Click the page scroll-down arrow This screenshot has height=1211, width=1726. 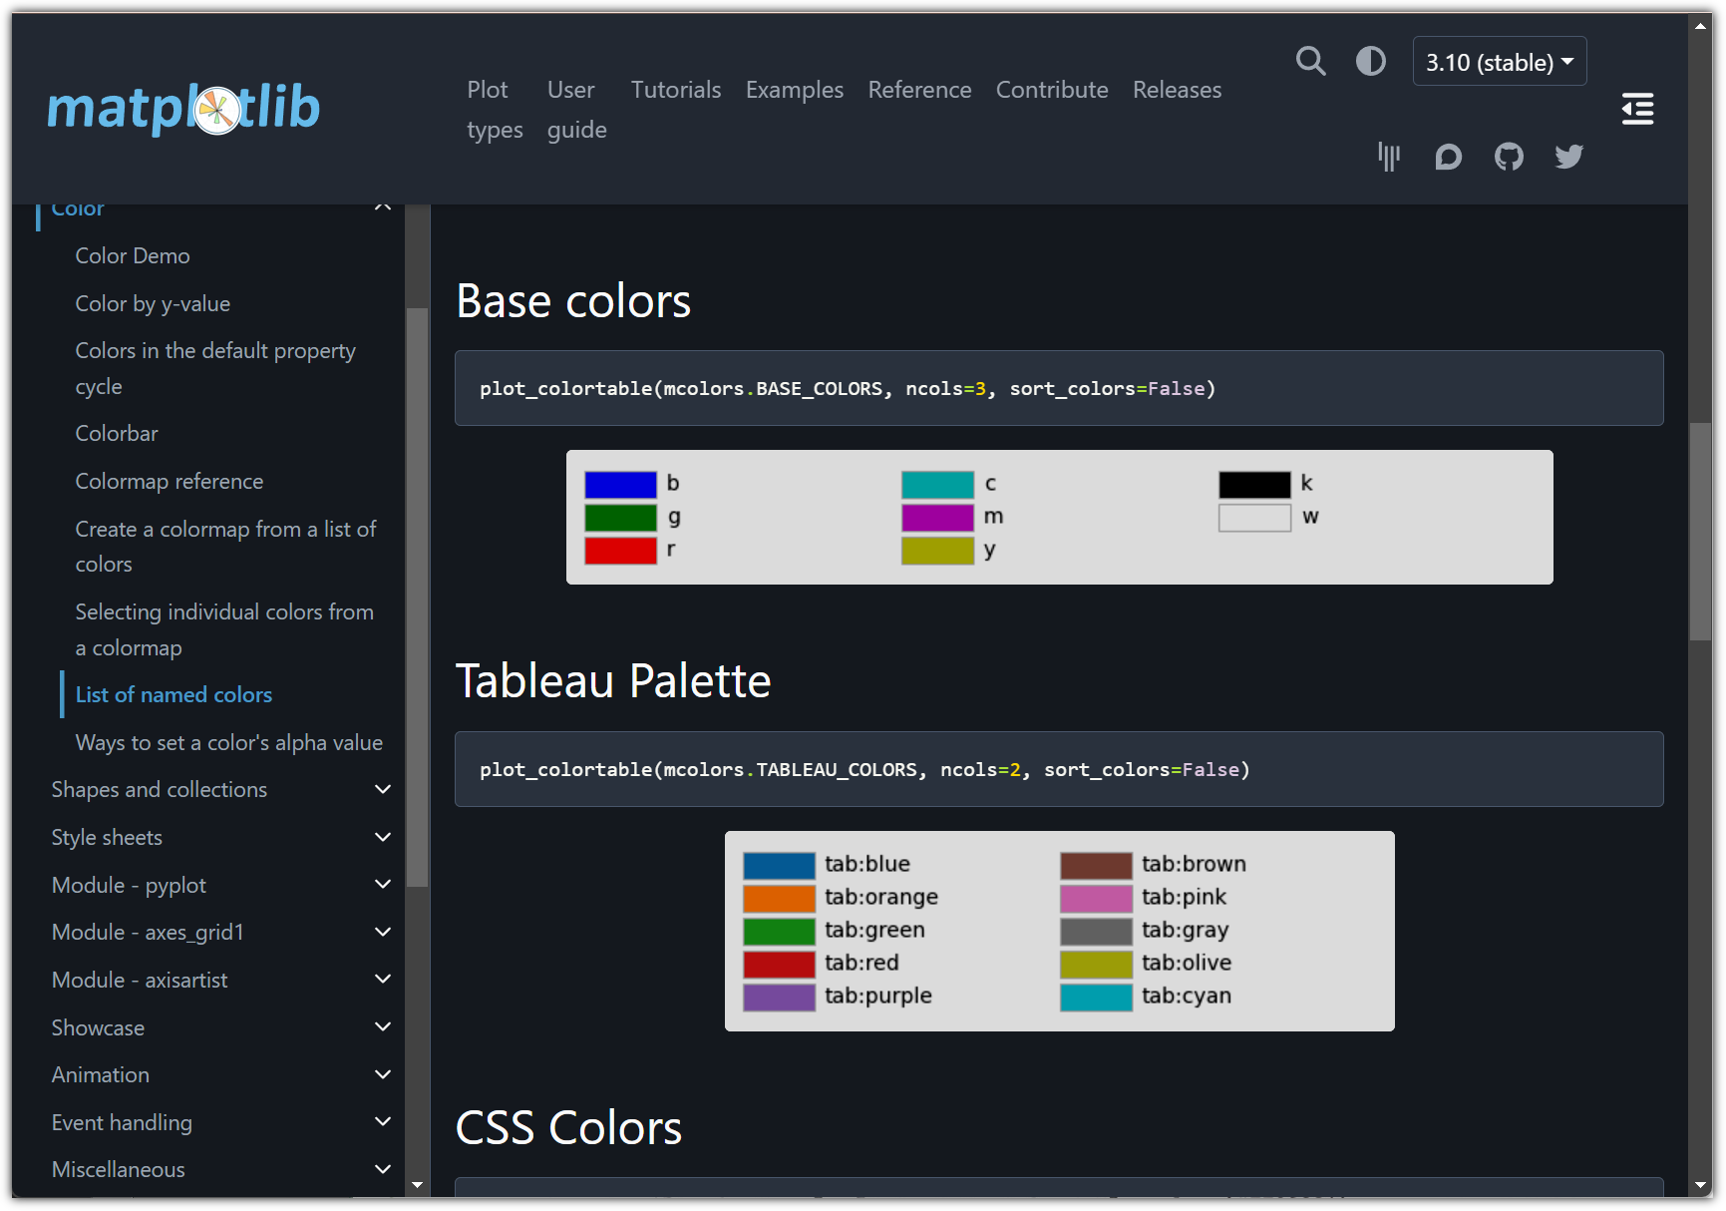click(x=1700, y=1185)
